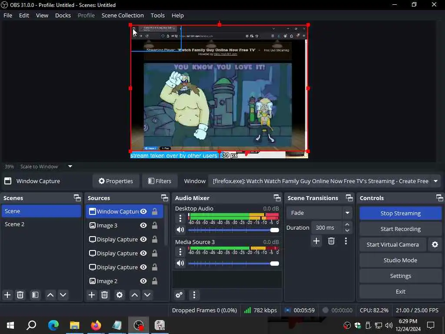
Task: Toggle lock on the Image 3 source
Action: (155, 225)
